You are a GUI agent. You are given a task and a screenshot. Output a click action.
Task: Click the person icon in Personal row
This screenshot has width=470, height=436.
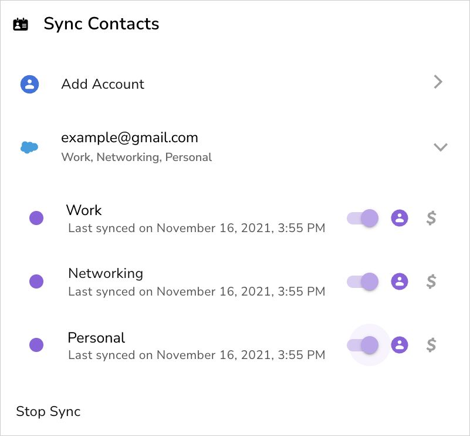click(400, 345)
